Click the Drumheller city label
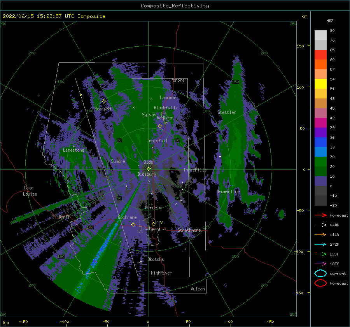 click(x=228, y=192)
